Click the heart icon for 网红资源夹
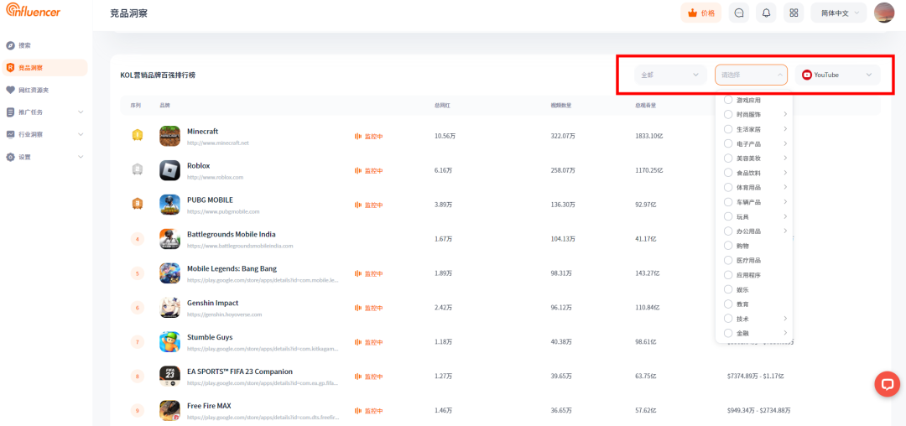Image resolution: width=906 pixels, height=426 pixels. [10, 90]
